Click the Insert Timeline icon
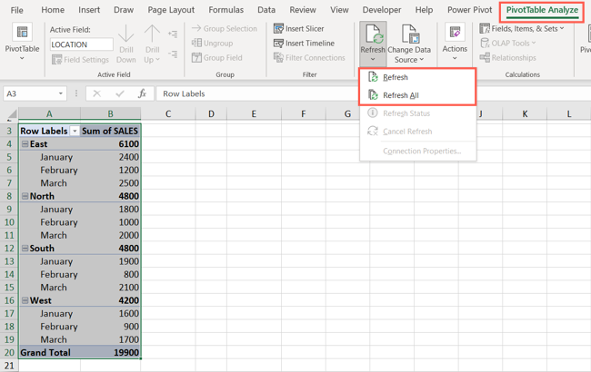Viewport: 591px width, 372px height. [x=279, y=44]
